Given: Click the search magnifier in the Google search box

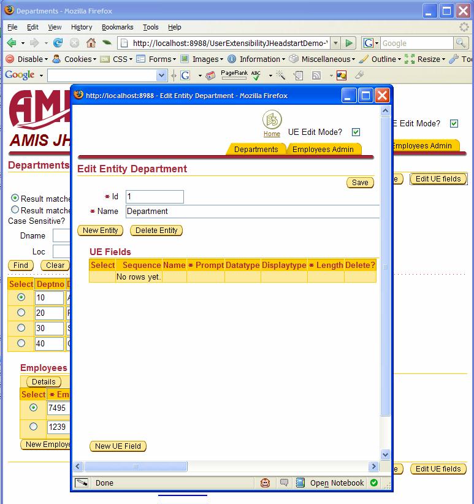Looking at the screenshot, I should pyautogui.click(x=461, y=43).
